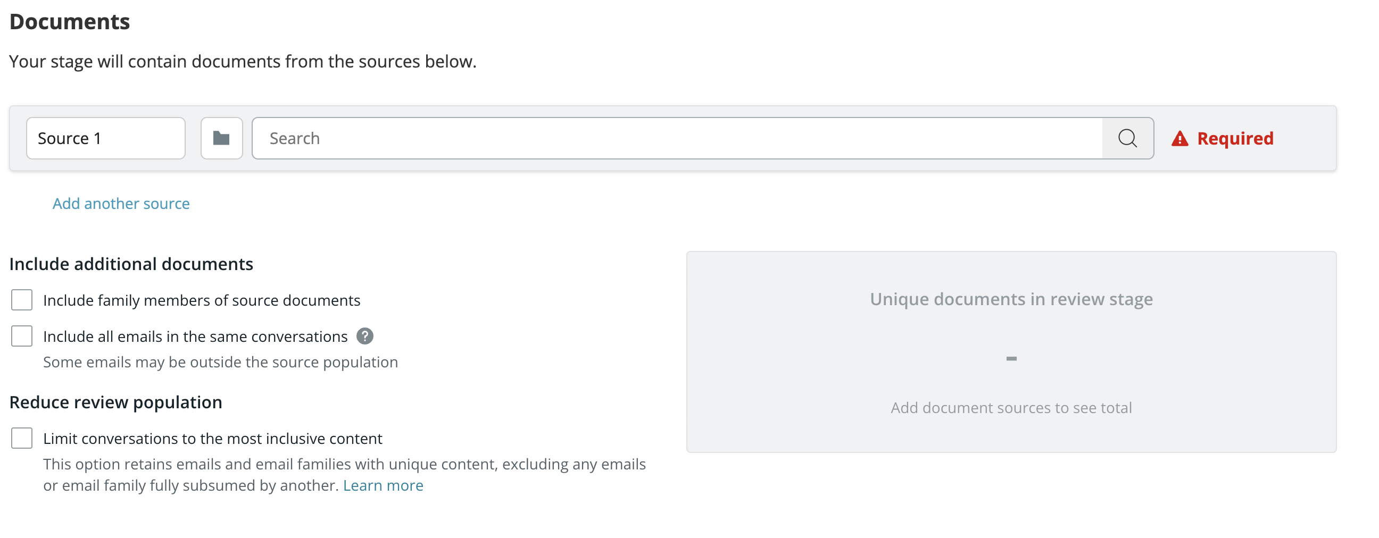This screenshot has height=538, width=1379.
Task: Click the Required validation label
Action: (x=1235, y=139)
